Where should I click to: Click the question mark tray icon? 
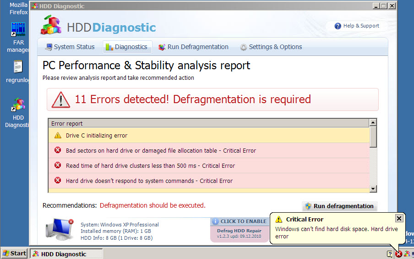(x=390, y=254)
